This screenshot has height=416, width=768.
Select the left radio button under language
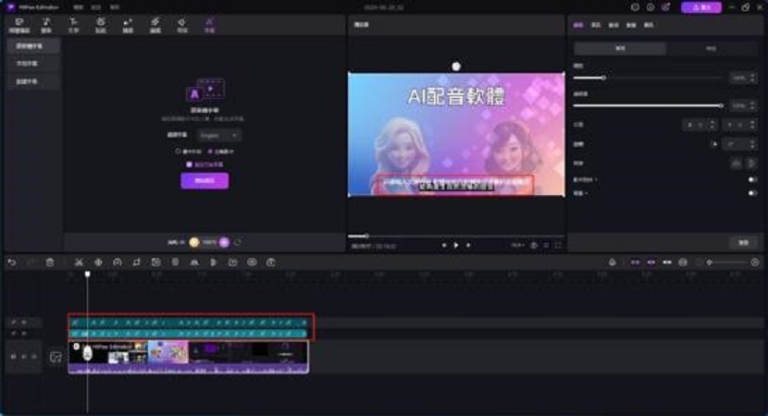(177, 150)
